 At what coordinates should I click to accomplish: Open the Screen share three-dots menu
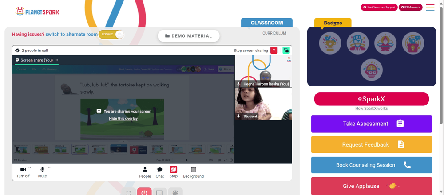[56, 60]
